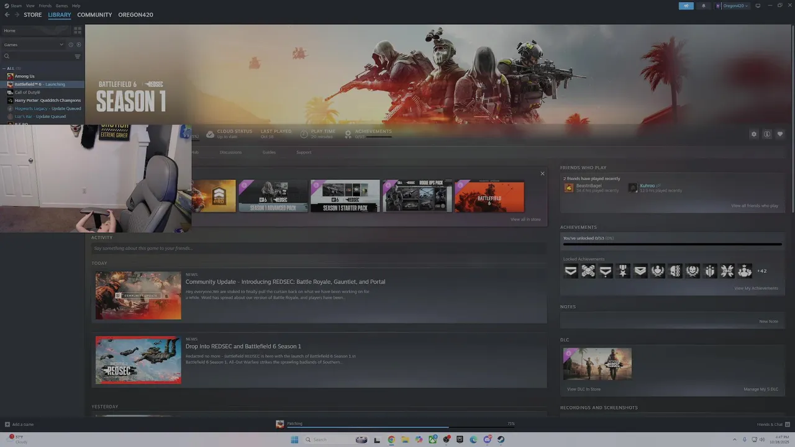795x447 pixels.
Task: Add game to favorites heart icon
Action: [x=780, y=134]
